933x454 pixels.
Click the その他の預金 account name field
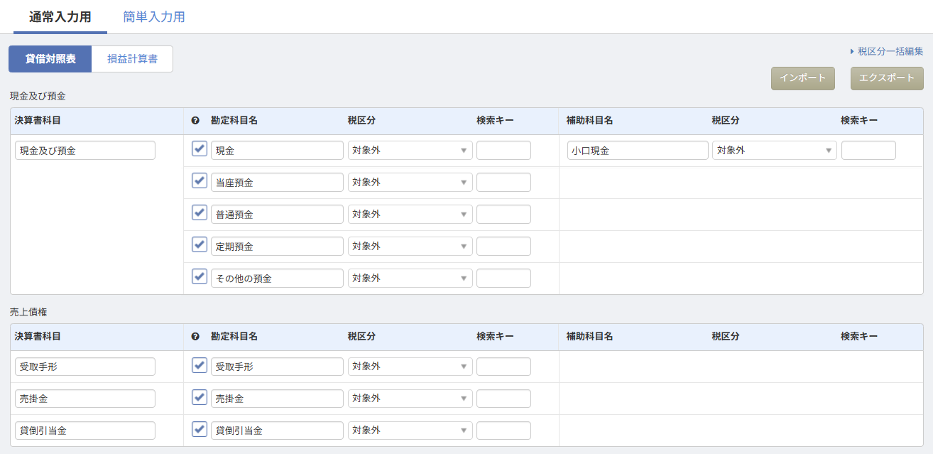(277, 279)
